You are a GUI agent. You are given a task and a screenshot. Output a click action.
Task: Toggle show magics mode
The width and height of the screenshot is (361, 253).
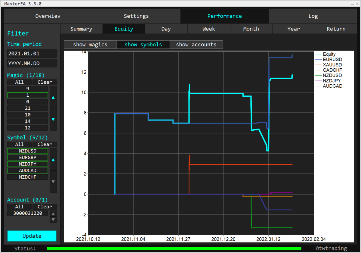[x=90, y=44]
